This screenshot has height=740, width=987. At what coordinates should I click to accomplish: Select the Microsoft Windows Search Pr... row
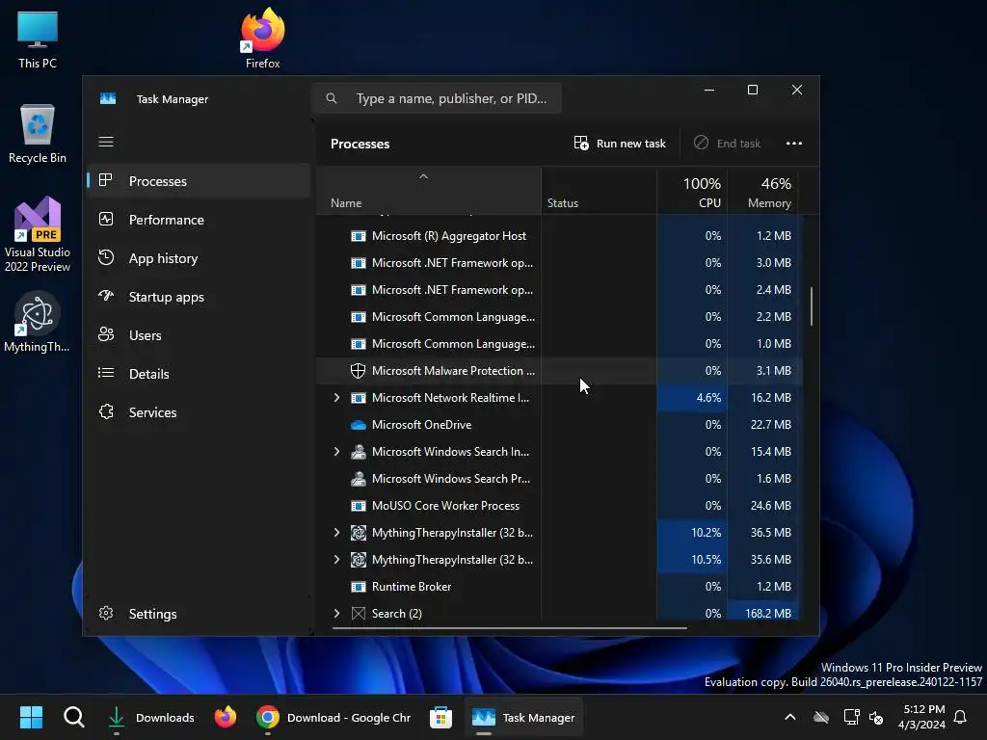coord(558,479)
